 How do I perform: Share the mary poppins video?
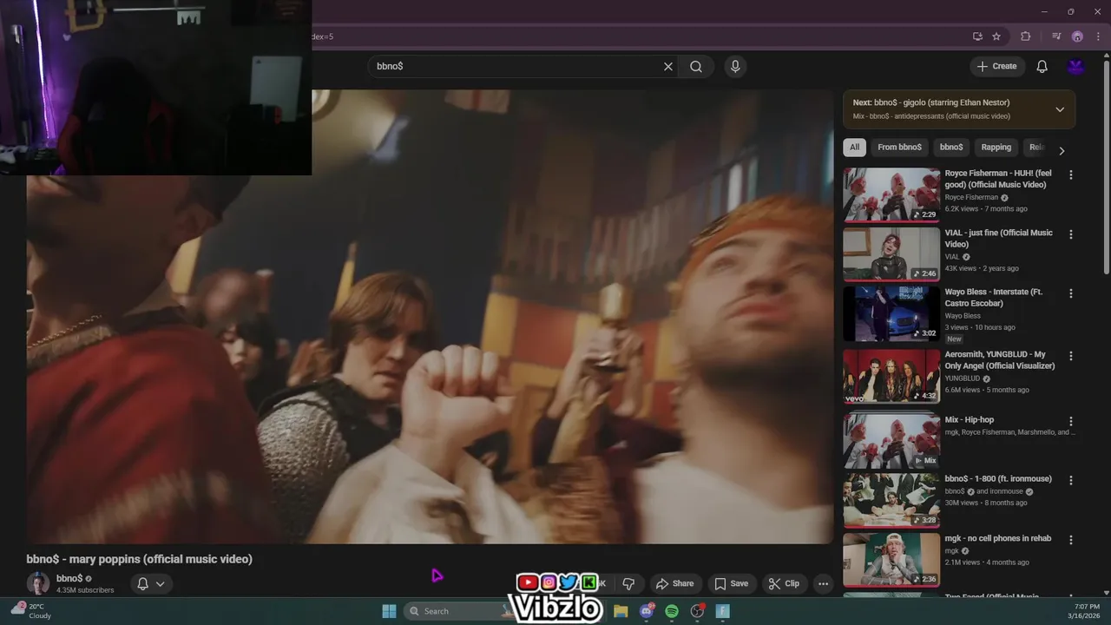(674, 584)
